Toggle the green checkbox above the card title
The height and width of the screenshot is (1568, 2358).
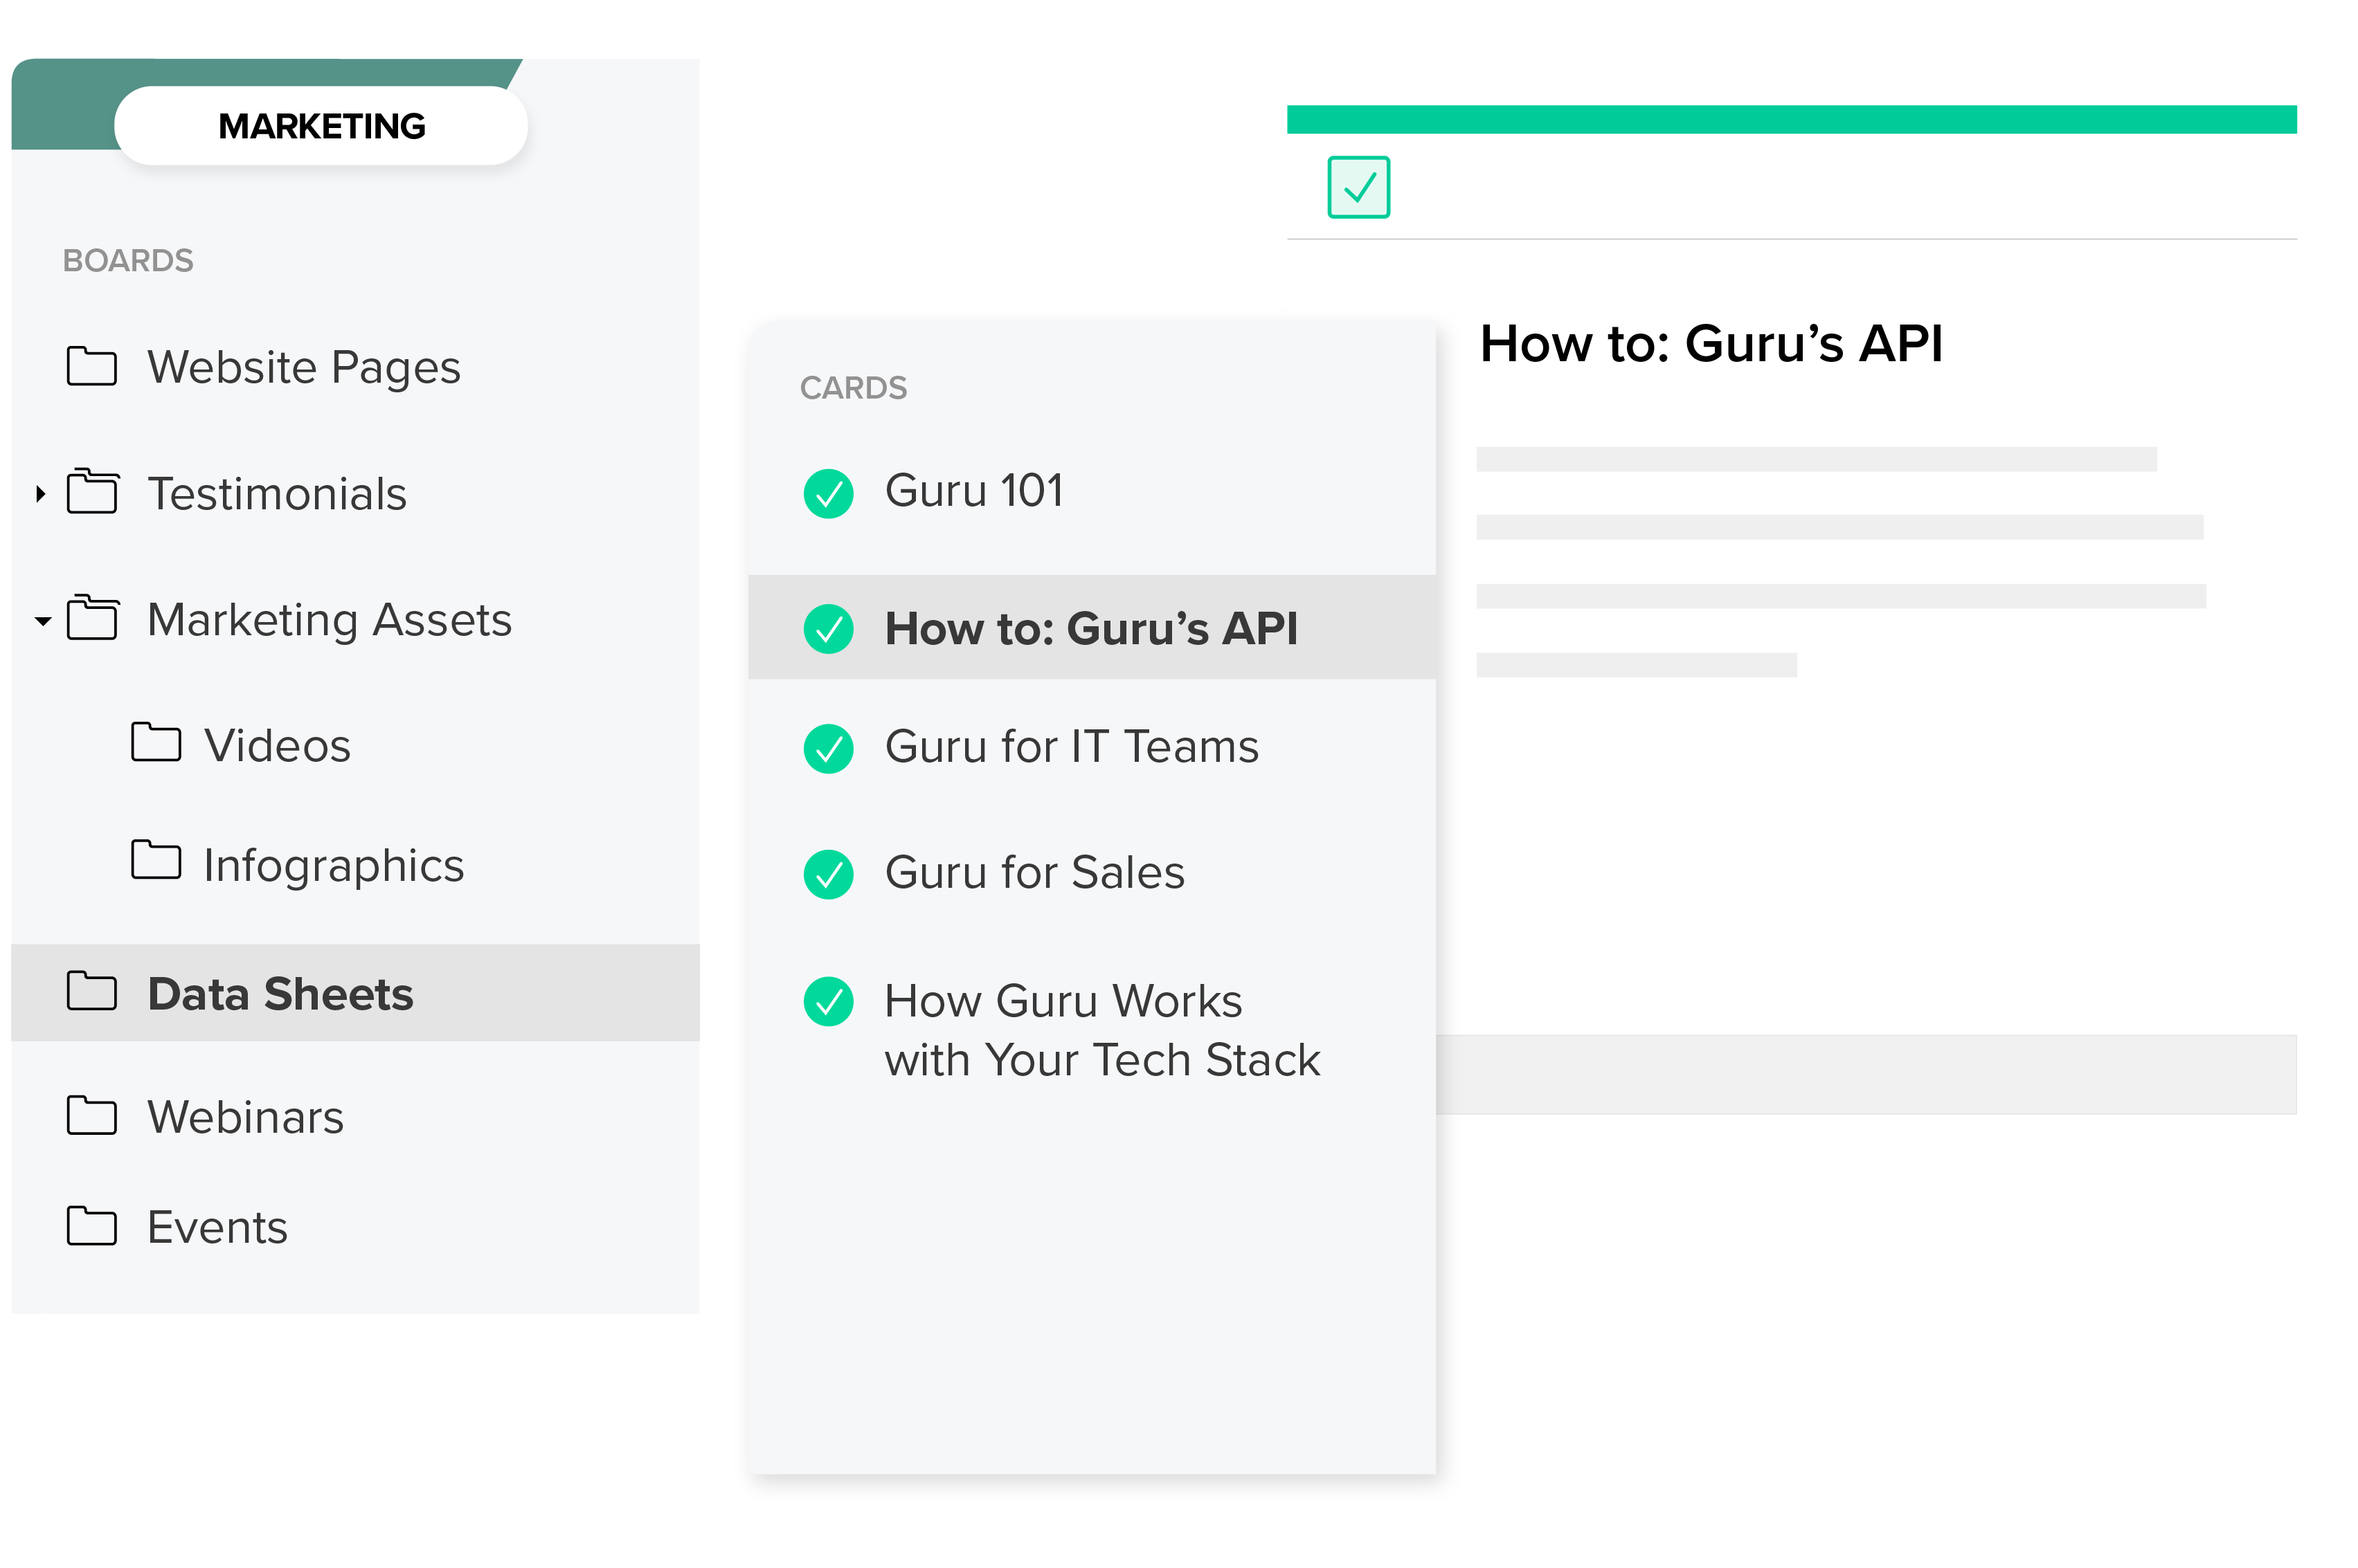click(x=1358, y=186)
